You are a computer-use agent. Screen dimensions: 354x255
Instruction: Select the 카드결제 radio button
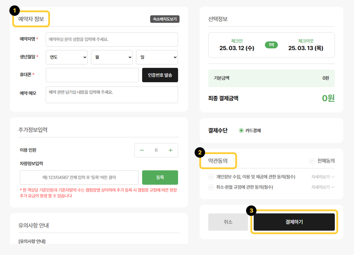point(241,130)
